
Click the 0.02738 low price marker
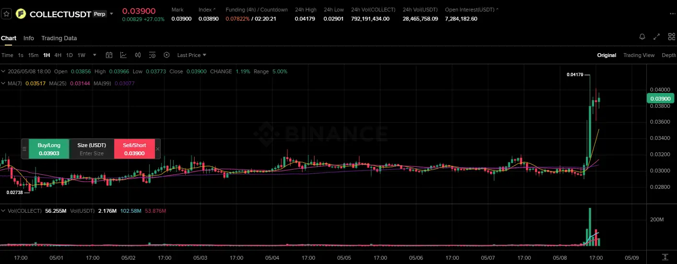coord(15,192)
